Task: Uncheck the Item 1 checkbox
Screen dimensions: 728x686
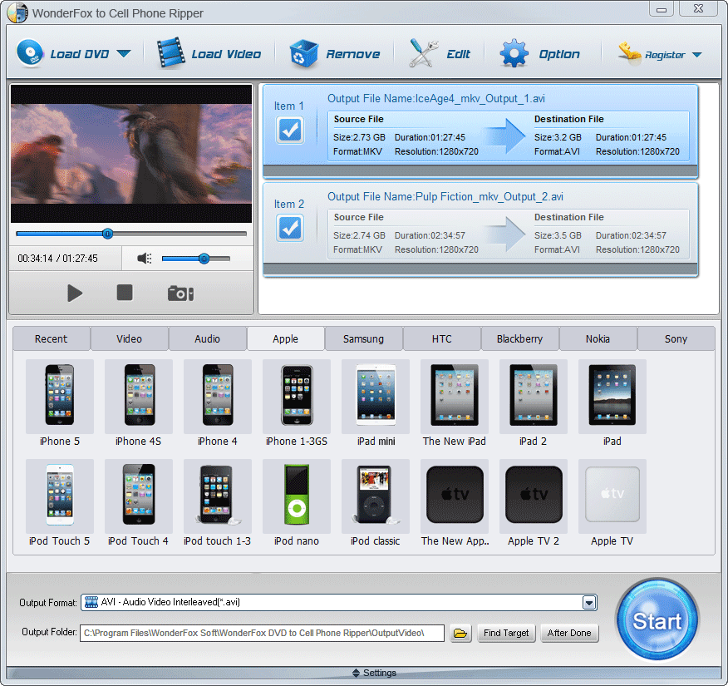Action: (290, 130)
